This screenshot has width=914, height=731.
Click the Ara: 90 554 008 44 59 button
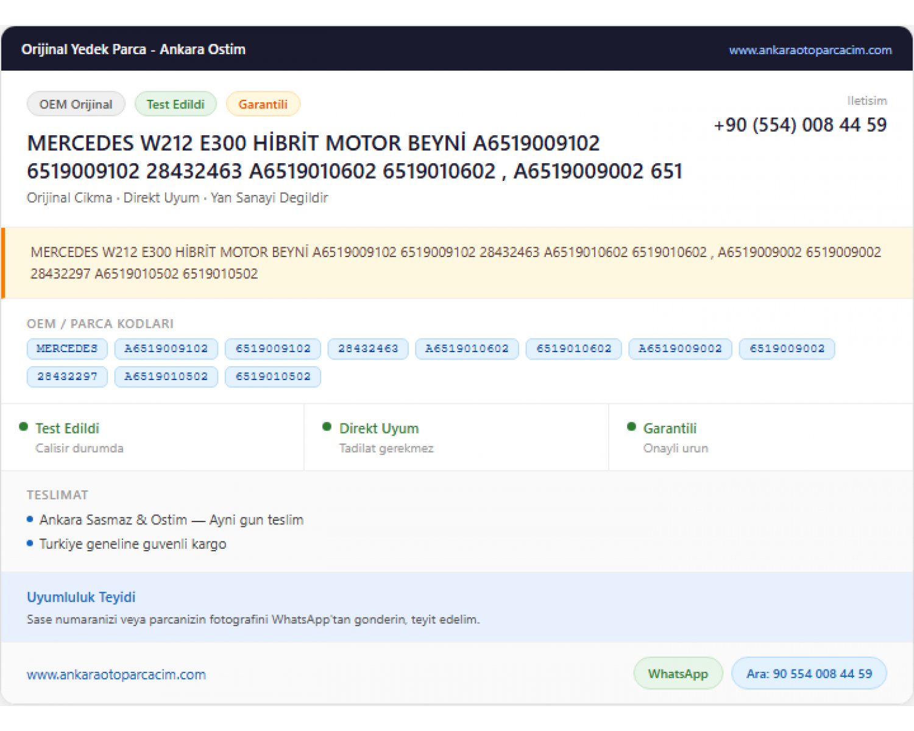(x=809, y=674)
